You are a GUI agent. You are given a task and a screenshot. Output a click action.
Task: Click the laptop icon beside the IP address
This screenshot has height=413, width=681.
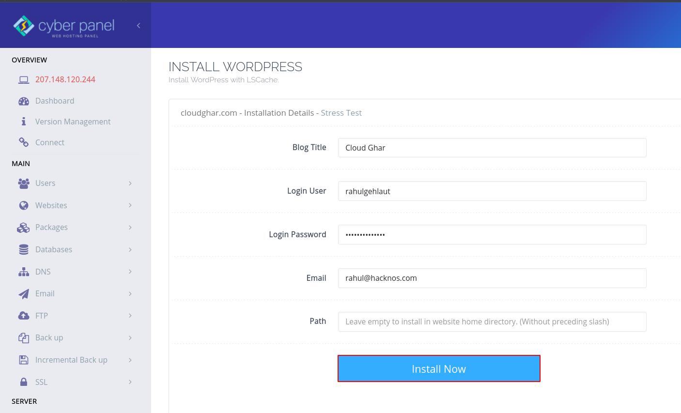click(24, 80)
